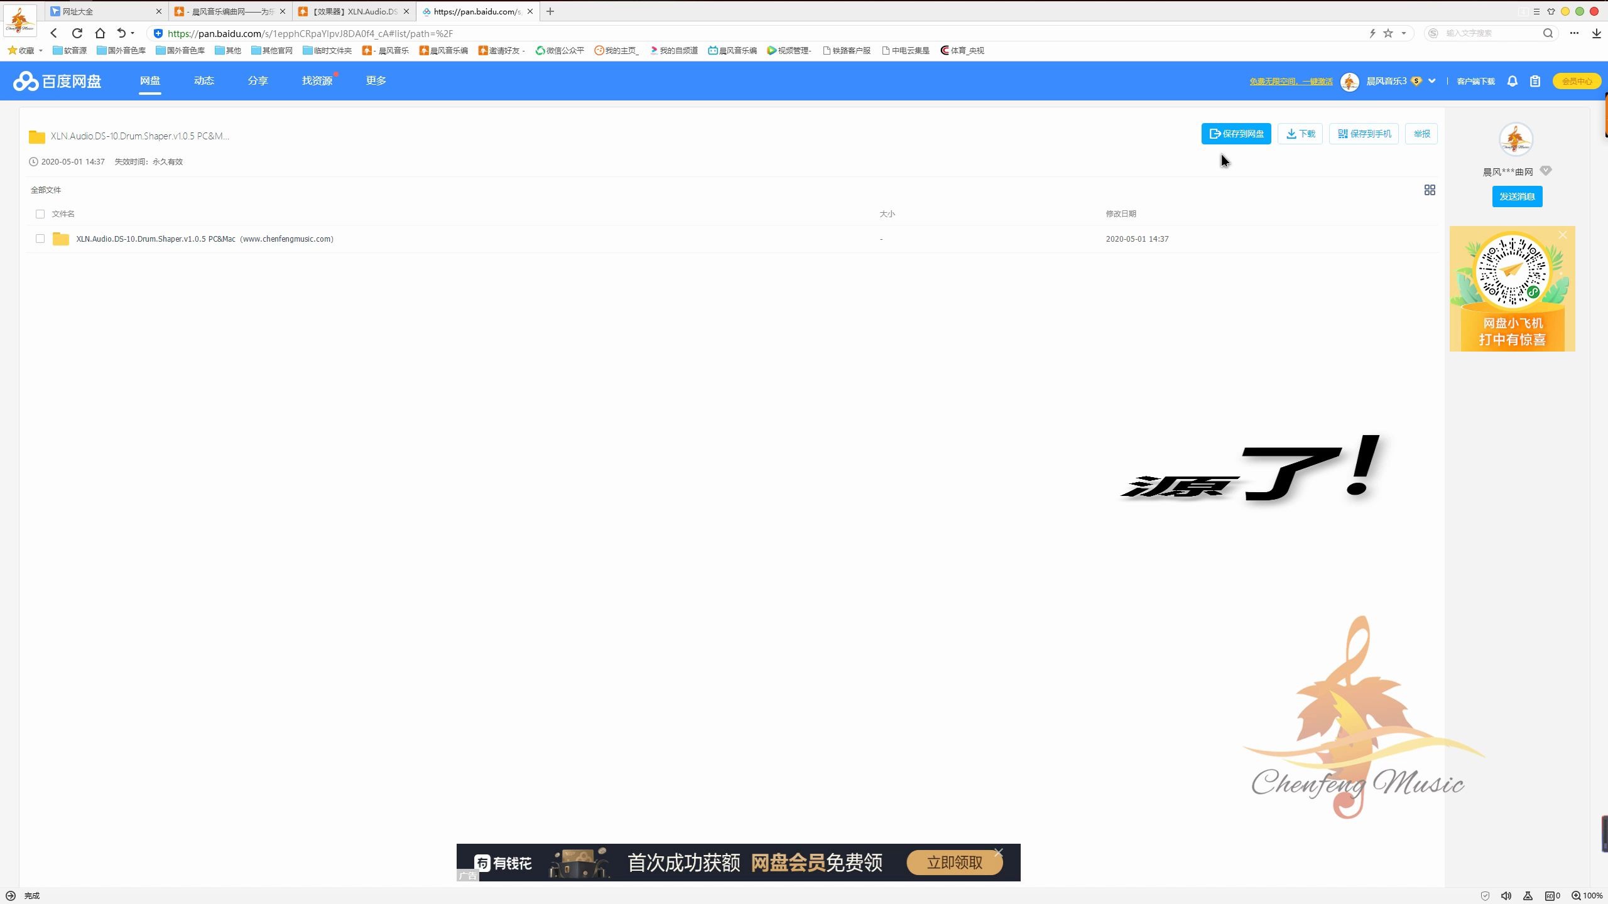The image size is (1608, 904).
Task: Open the 其他官网 bookmark folder
Action: click(x=272, y=50)
